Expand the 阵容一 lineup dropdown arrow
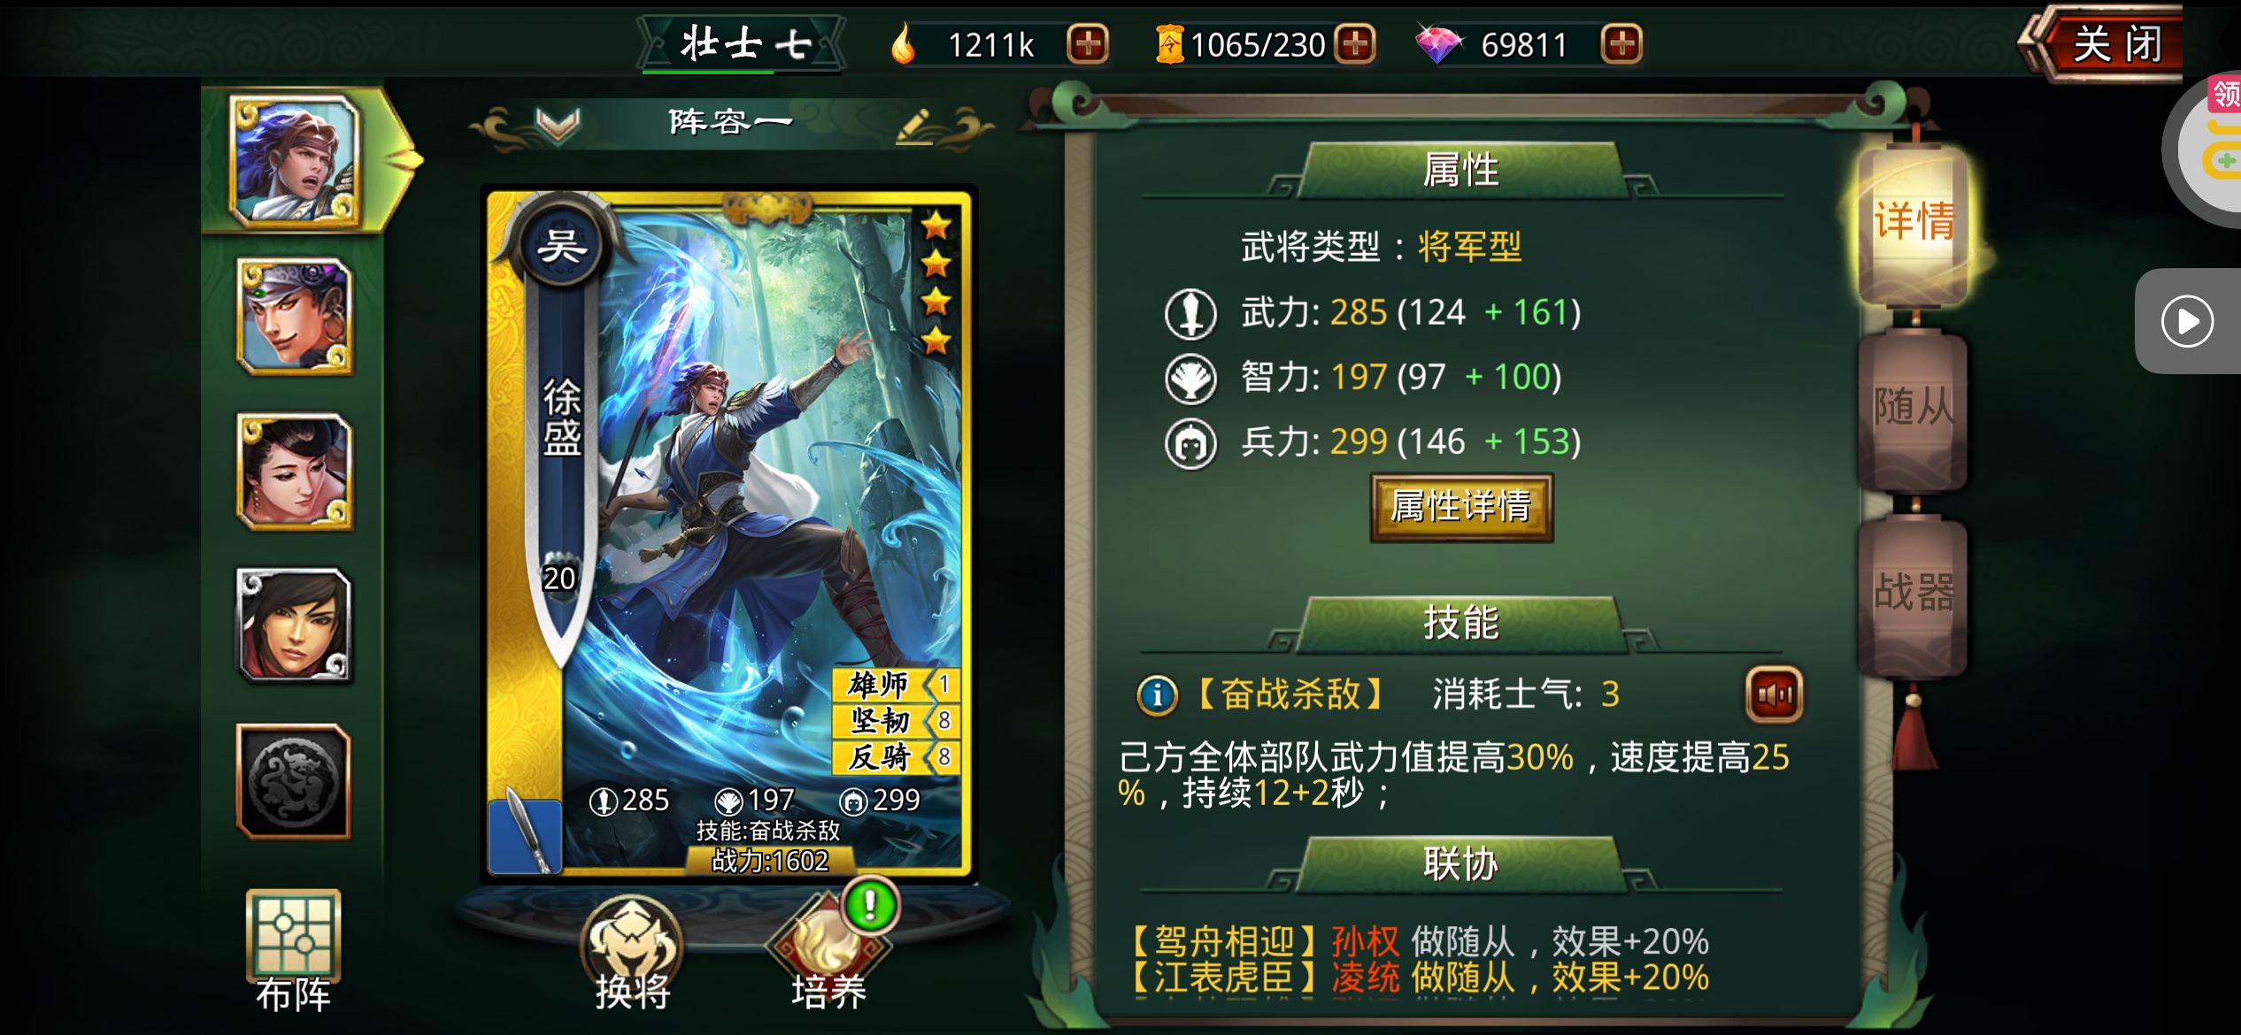Viewport: 2241px width, 1035px height. tap(558, 125)
